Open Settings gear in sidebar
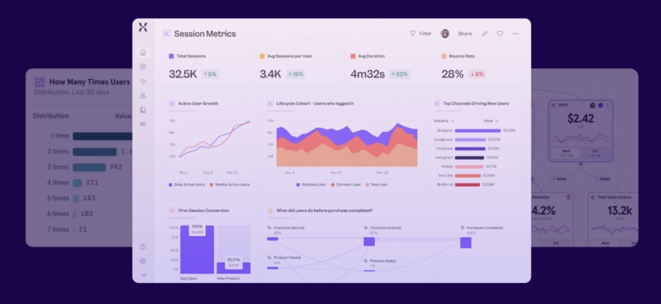 (143, 261)
